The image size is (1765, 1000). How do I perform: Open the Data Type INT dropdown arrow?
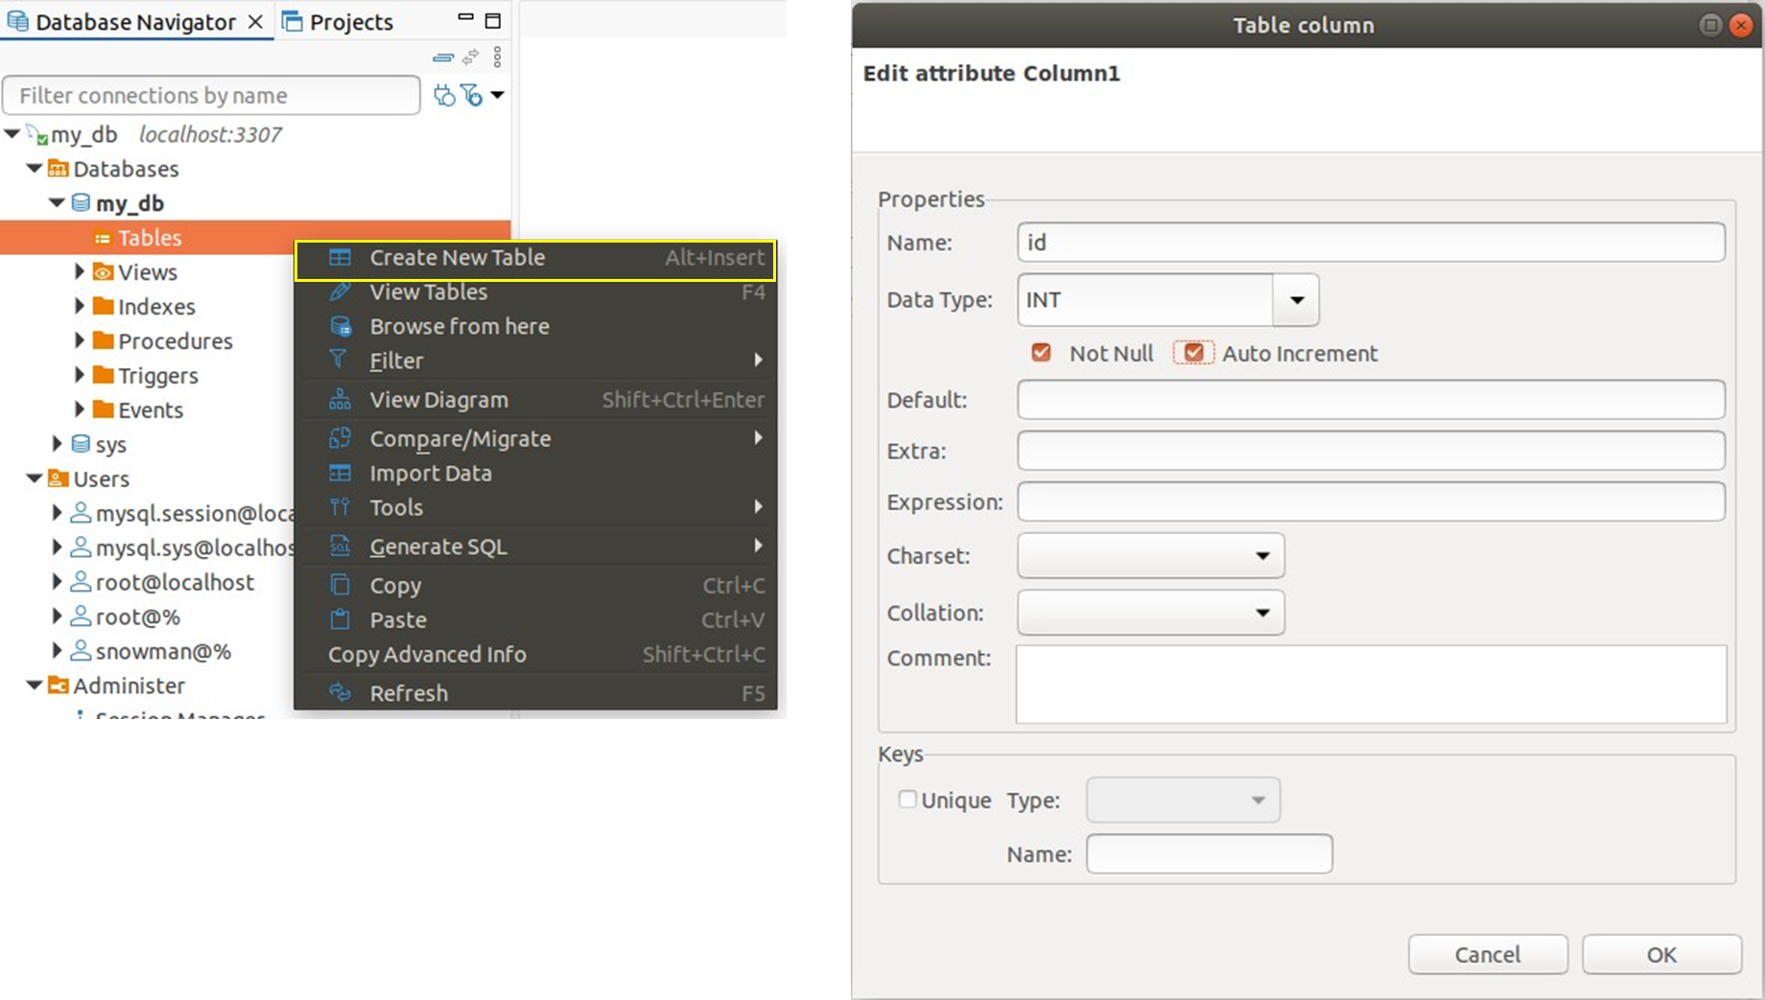point(1296,300)
